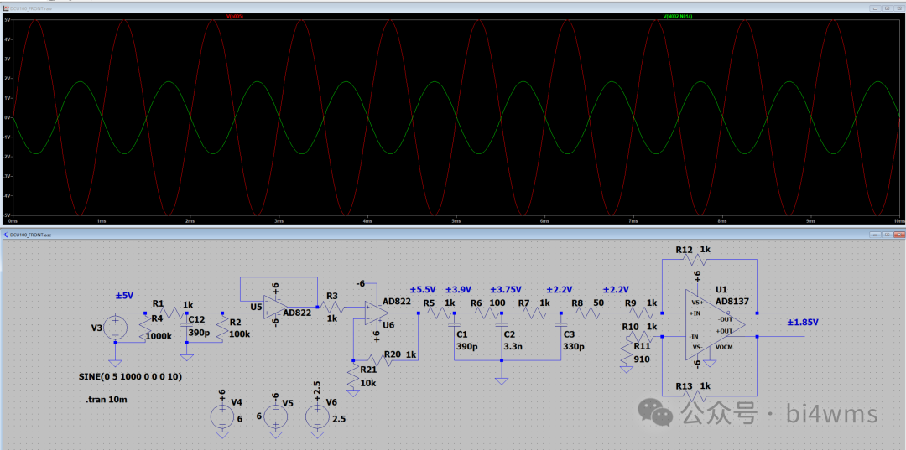The image size is (906, 450).
Task: Click the 5V label on vertical axis
Action: point(7,21)
